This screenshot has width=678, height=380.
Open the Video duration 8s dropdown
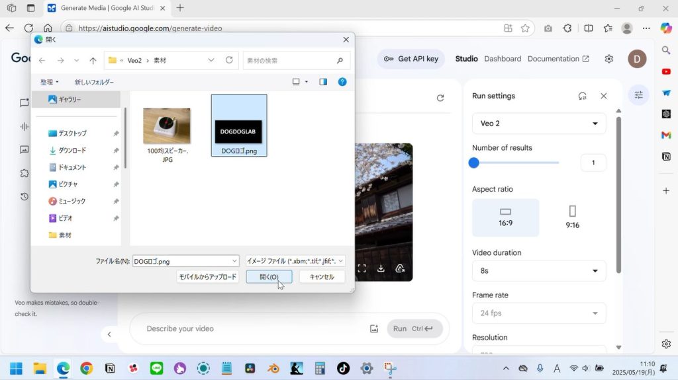click(538, 271)
